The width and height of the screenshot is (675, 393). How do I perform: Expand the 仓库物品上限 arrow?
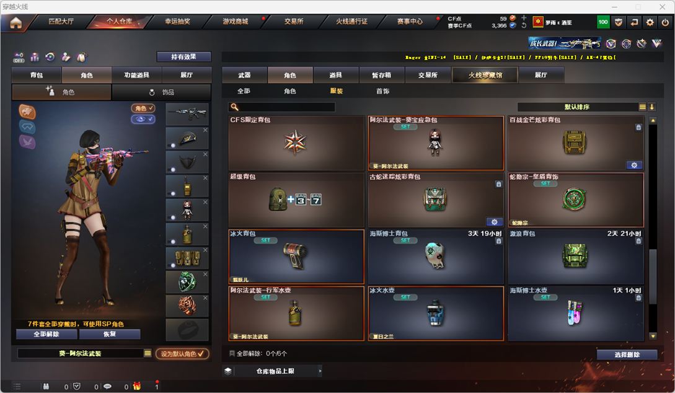point(320,371)
